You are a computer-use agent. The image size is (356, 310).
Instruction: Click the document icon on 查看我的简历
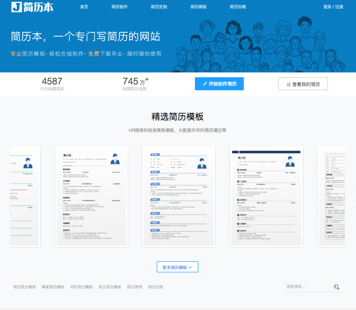[x=289, y=85]
